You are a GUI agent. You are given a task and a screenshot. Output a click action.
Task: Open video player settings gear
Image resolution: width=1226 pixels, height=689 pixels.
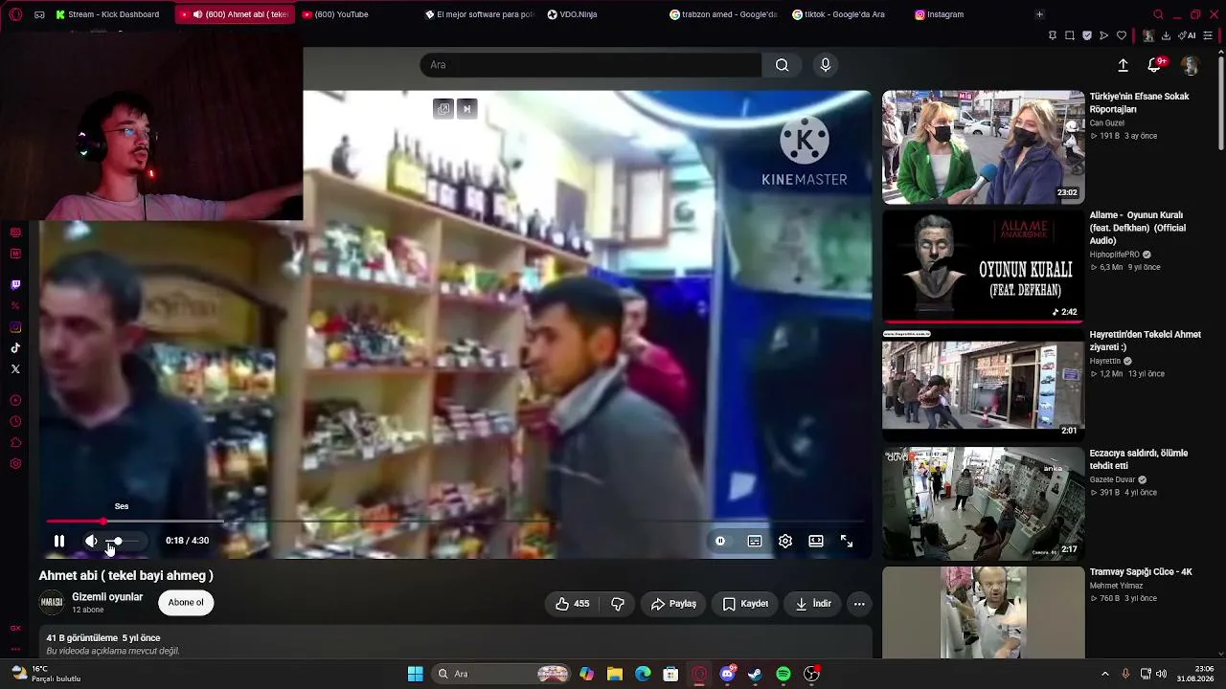tap(785, 541)
